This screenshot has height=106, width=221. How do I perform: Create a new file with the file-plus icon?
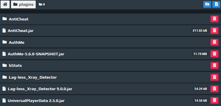216,5
